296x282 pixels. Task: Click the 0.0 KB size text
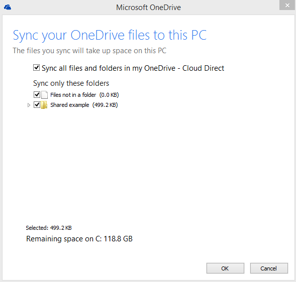point(109,95)
